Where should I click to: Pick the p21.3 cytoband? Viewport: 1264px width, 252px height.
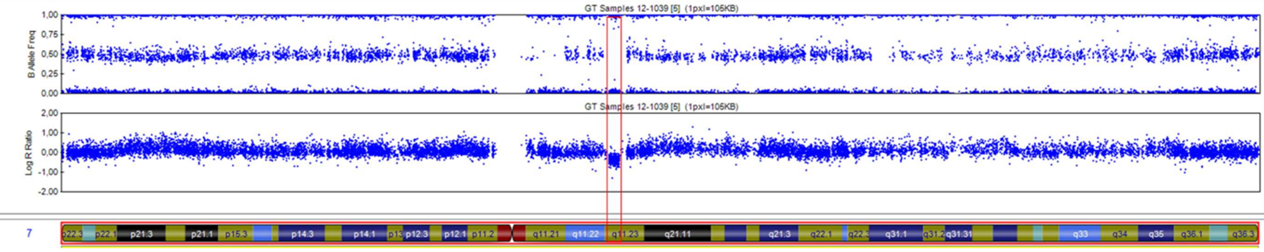pos(141,234)
